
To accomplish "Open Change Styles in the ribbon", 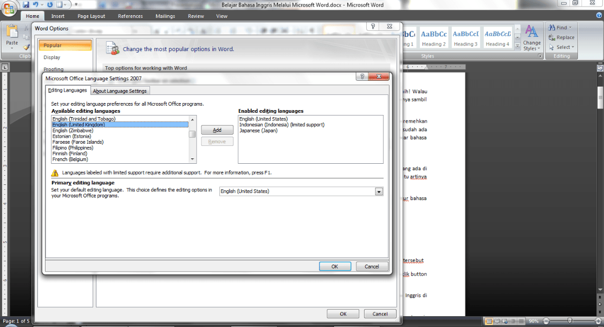I will (x=531, y=37).
